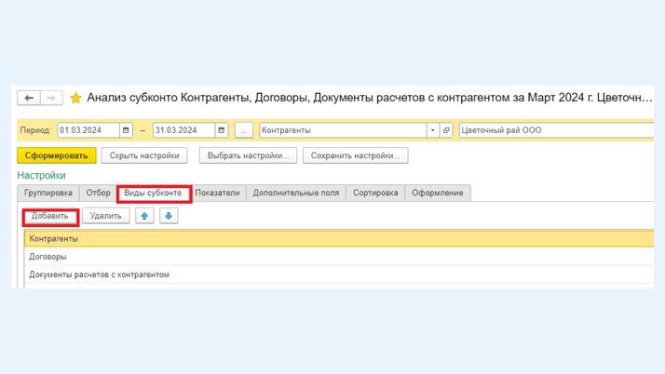Open the Отбор tab
This screenshot has width=665, height=374.
[99, 194]
